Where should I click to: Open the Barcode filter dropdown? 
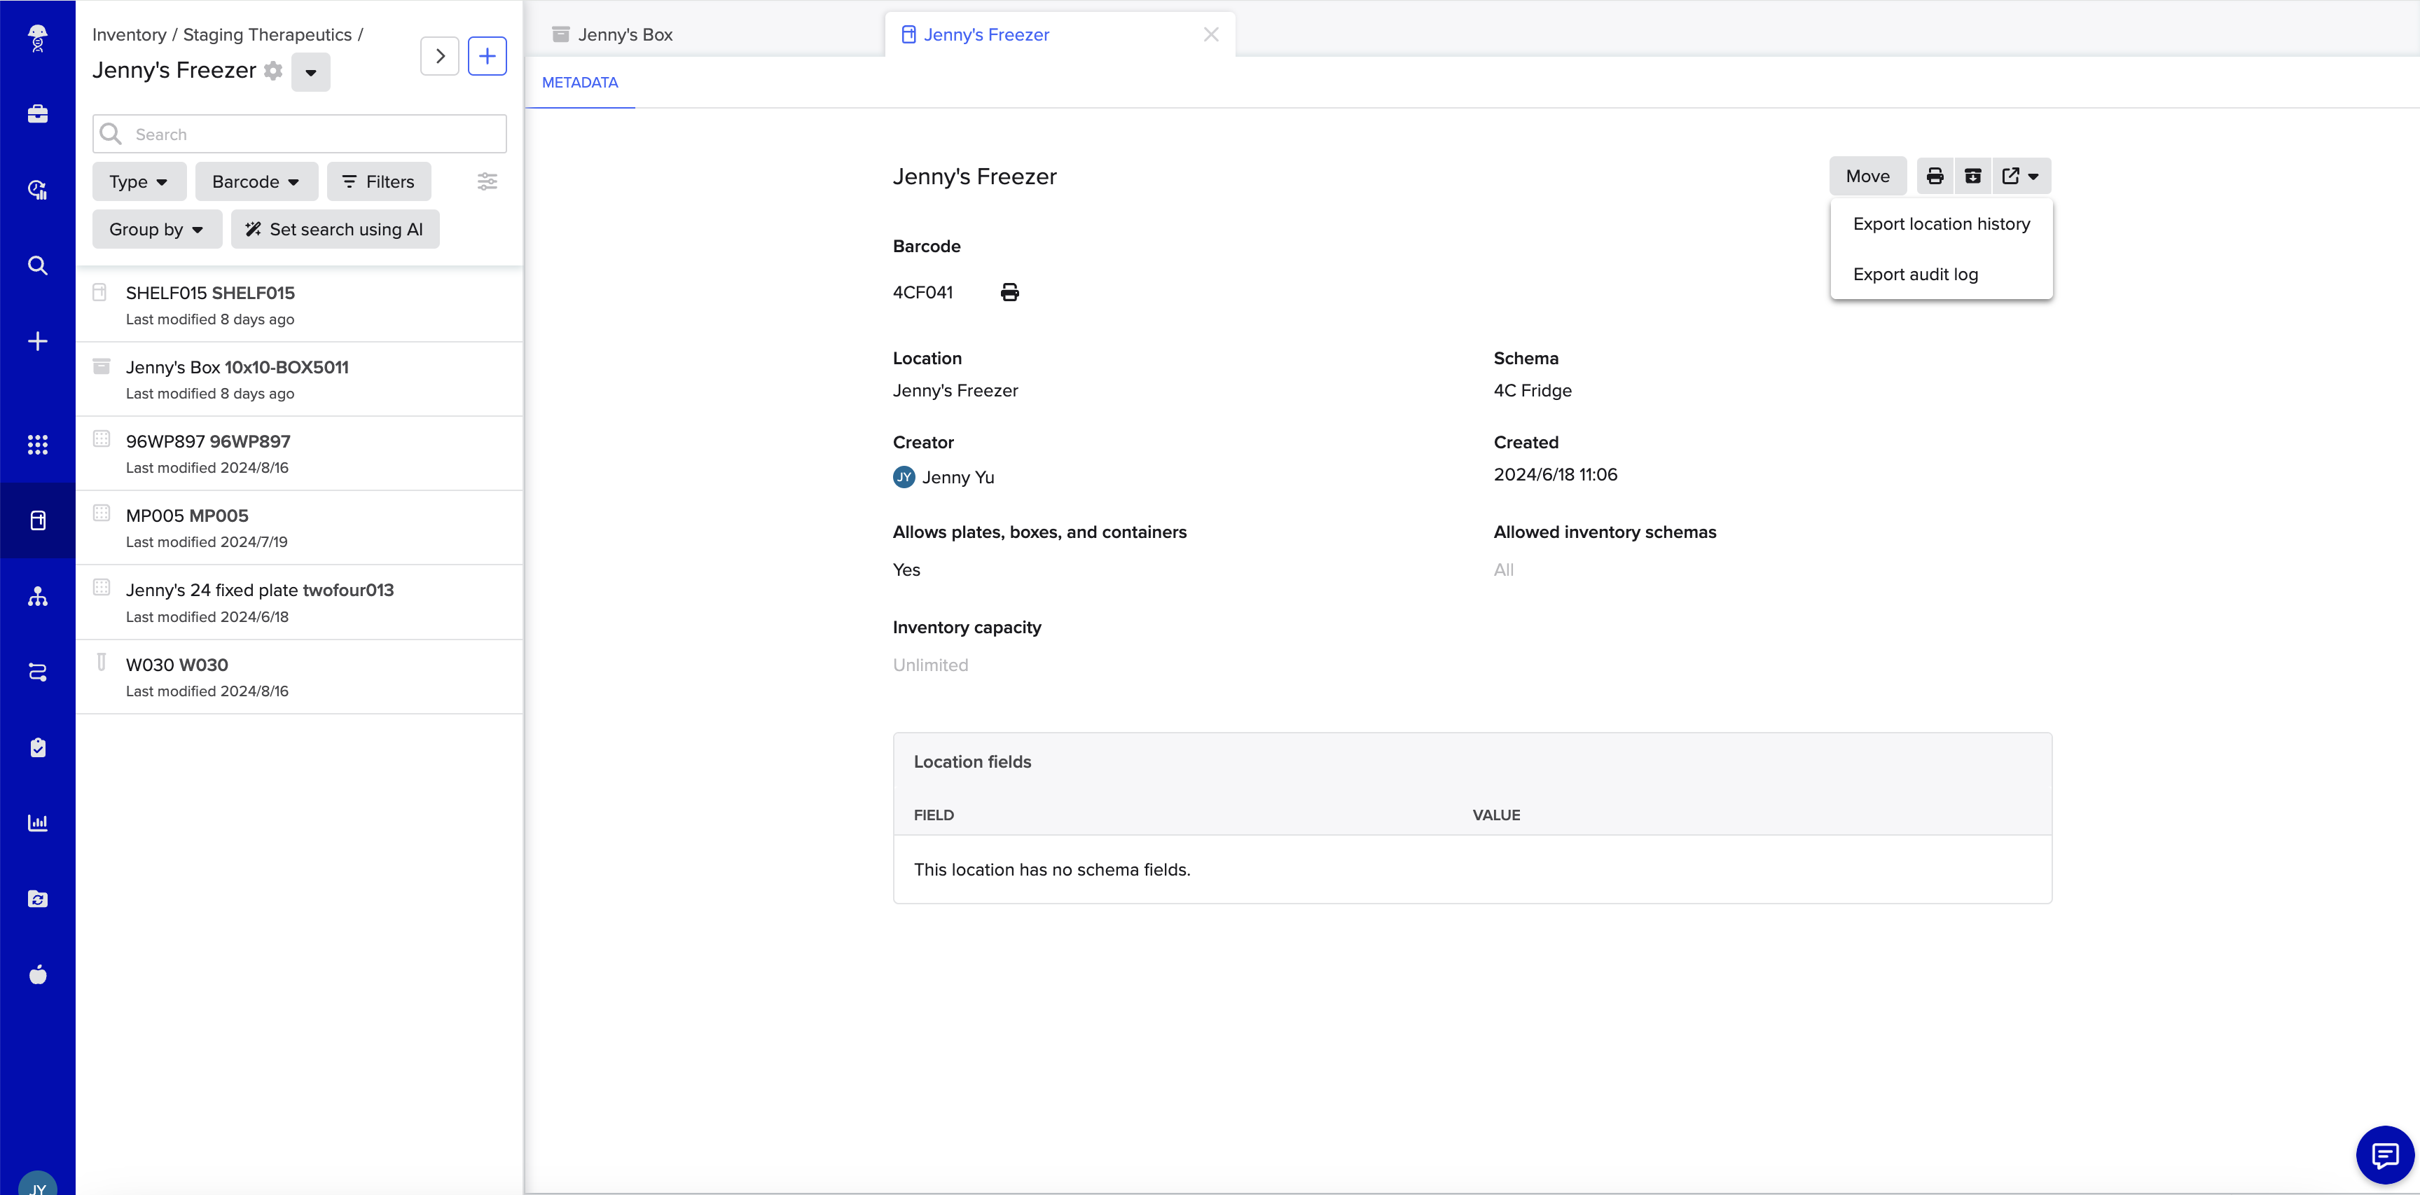coord(256,181)
